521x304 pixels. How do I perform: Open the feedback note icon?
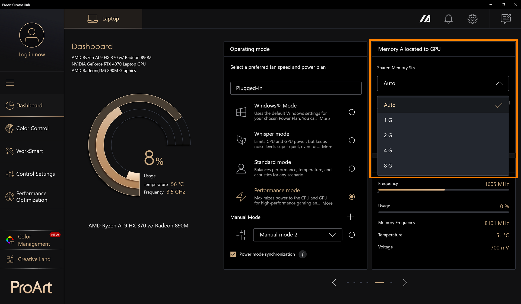(x=506, y=19)
